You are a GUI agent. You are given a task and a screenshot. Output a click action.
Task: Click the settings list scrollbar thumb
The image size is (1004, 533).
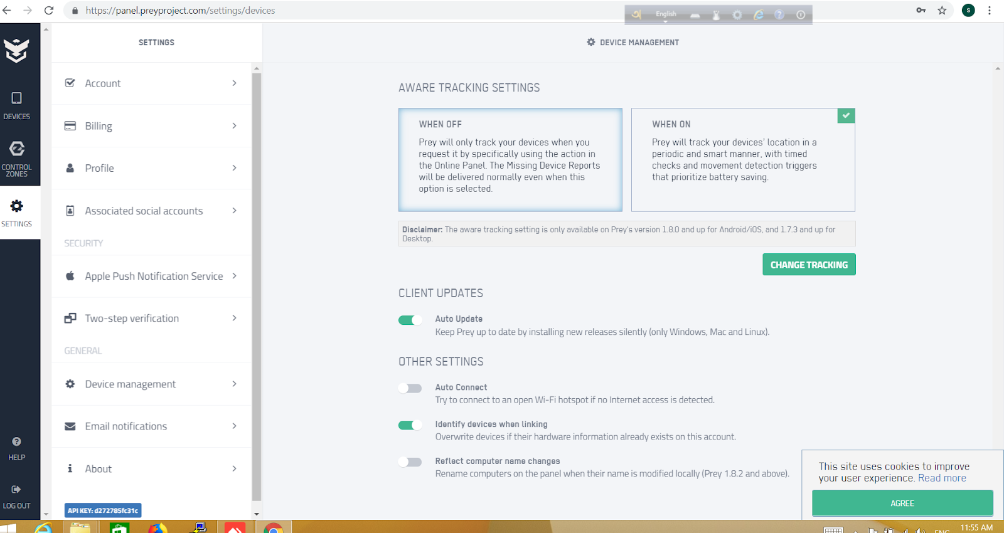click(x=256, y=287)
